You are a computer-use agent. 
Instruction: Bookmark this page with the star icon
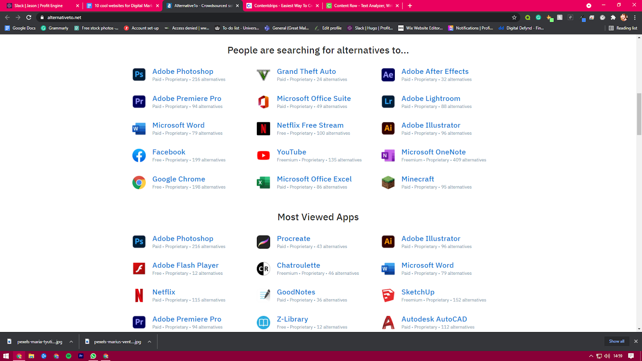point(514,17)
